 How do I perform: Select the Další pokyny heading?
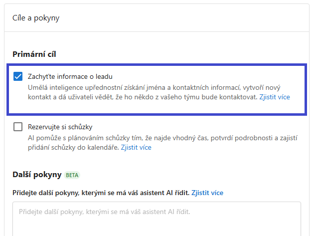click(37, 175)
